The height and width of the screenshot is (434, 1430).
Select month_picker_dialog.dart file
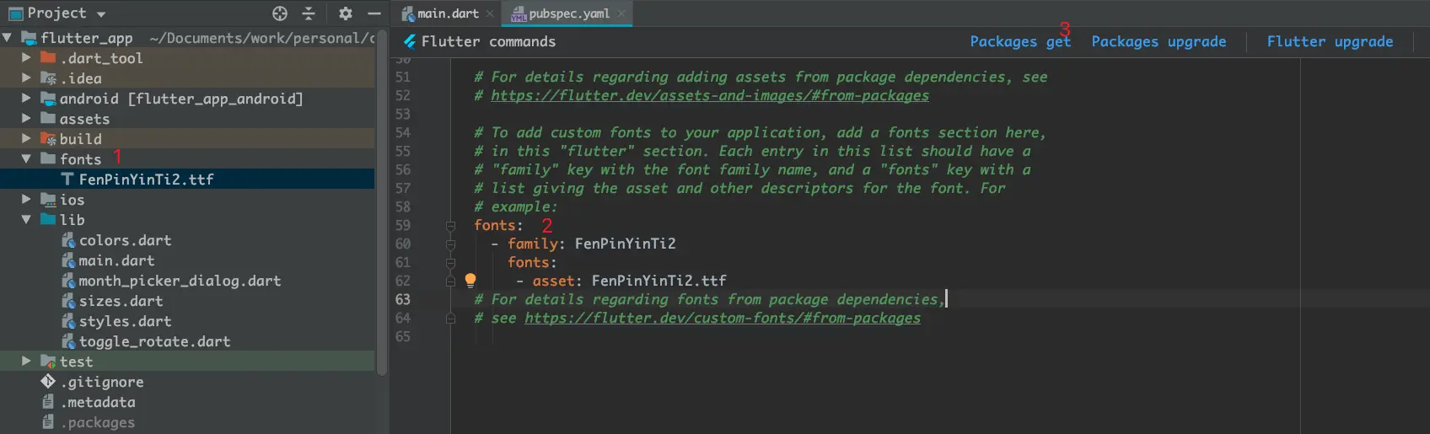tap(180, 281)
